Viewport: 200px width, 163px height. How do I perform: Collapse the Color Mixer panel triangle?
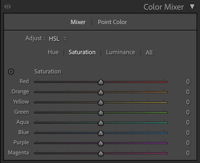(x=192, y=7)
